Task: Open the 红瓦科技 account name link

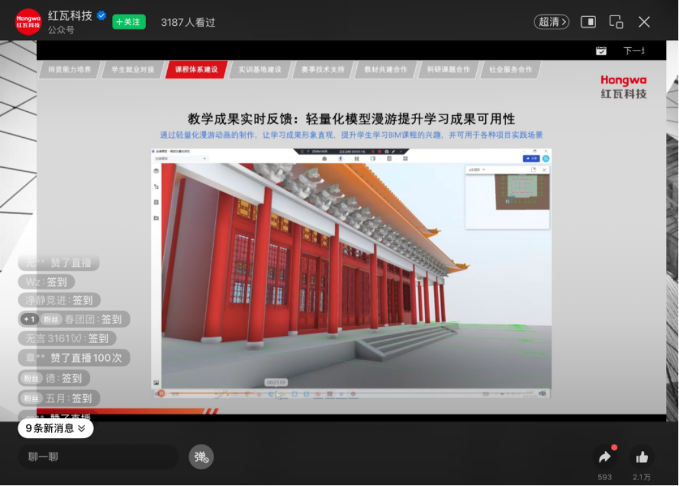Action: tap(70, 16)
